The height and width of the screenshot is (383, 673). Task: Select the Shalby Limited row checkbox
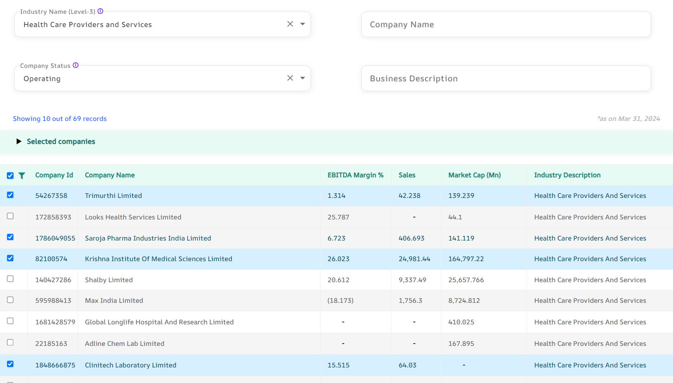[x=10, y=279]
